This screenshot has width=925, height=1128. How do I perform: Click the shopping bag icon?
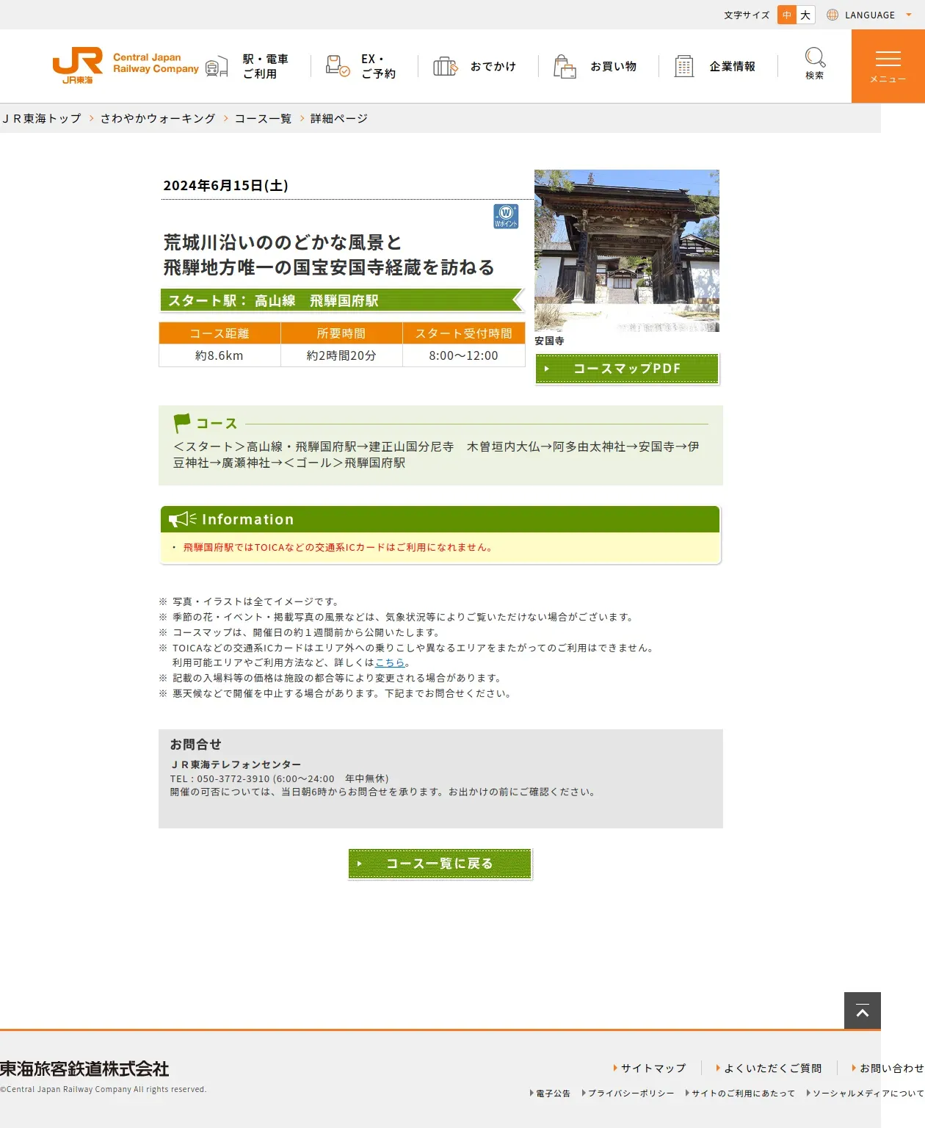565,66
